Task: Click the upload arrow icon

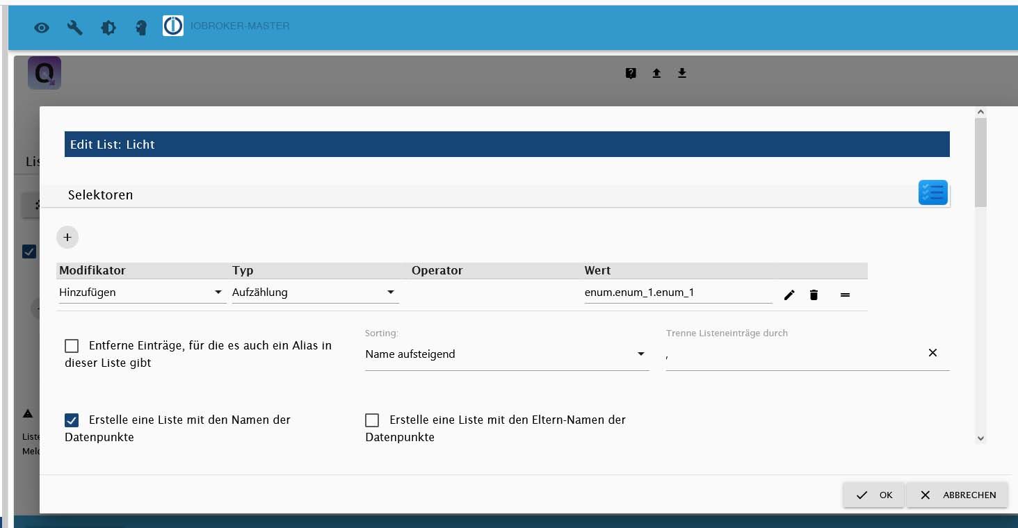Action: pyautogui.click(x=656, y=73)
